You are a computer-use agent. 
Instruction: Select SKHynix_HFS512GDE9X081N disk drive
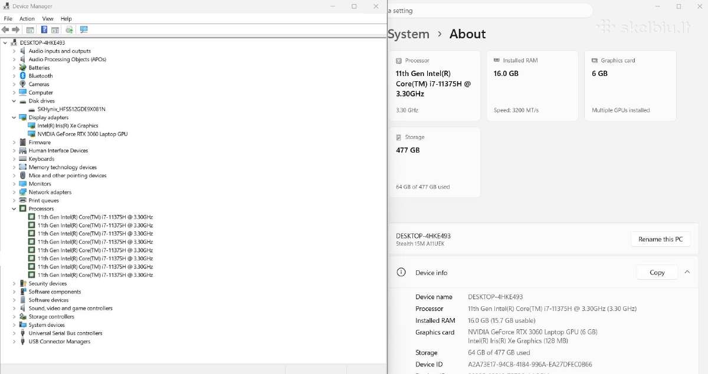pyautogui.click(x=71, y=109)
